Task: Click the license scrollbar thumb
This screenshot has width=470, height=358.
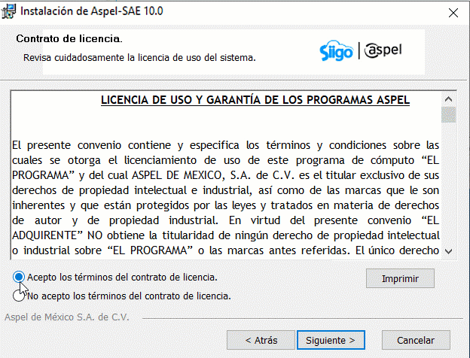Action: coord(449,114)
